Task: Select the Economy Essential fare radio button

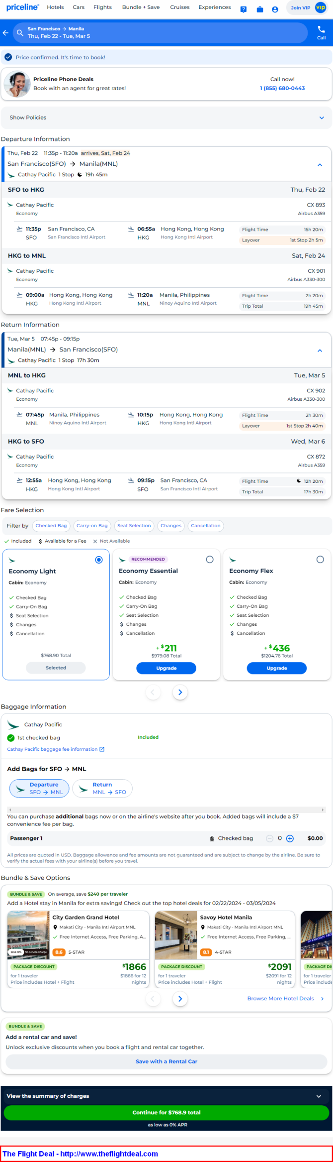Action: 210,560
